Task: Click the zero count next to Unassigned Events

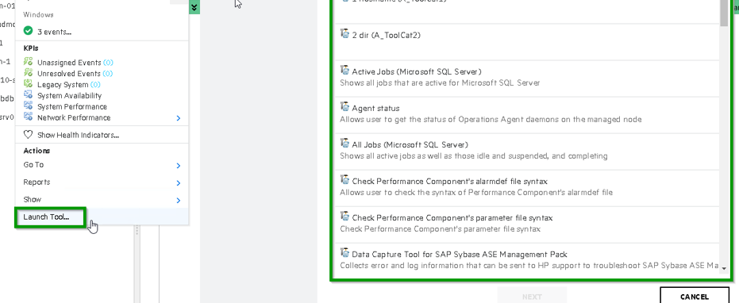Action: tap(108, 63)
